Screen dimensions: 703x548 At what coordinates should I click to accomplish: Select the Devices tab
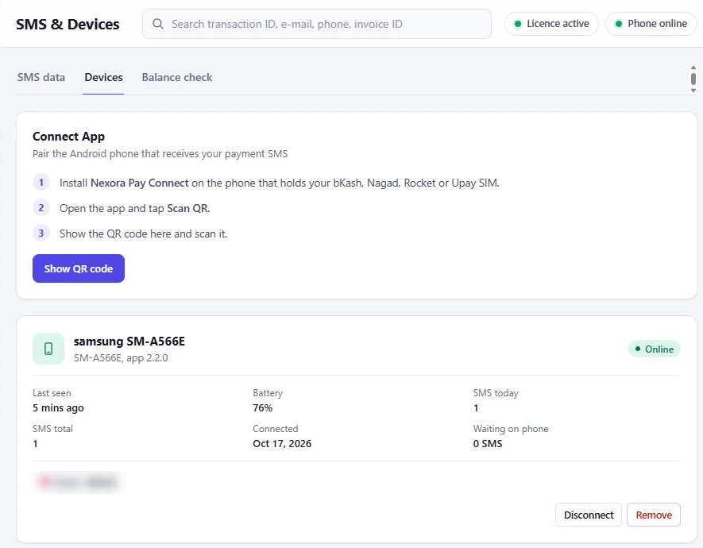pyautogui.click(x=103, y=77)
